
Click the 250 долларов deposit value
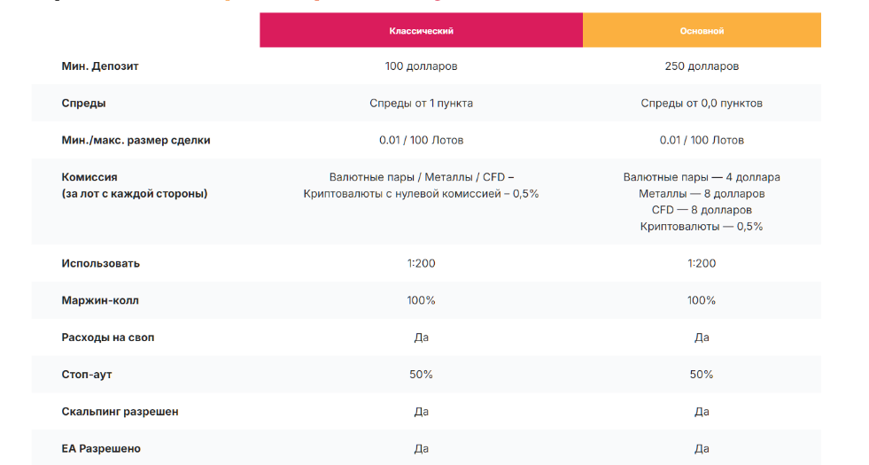pyautogui.click(x=702, y=66)
